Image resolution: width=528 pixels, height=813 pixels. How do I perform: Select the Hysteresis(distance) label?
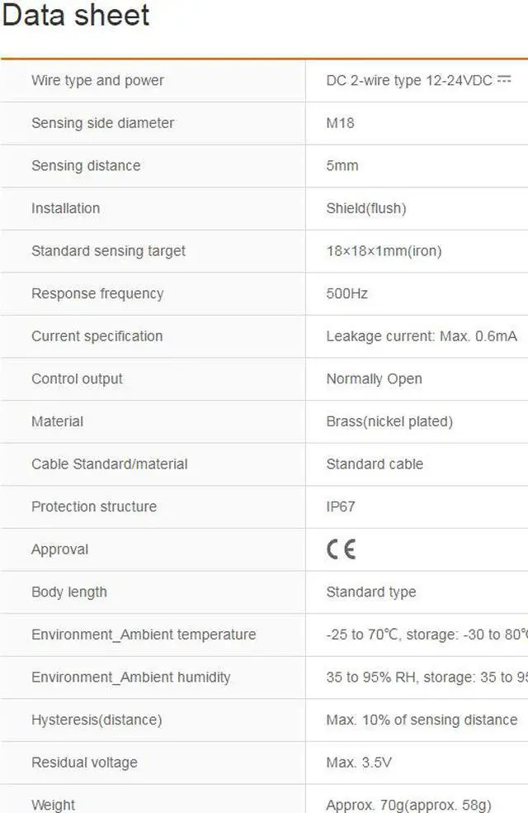pyautogui.click(x=97, y=720)
